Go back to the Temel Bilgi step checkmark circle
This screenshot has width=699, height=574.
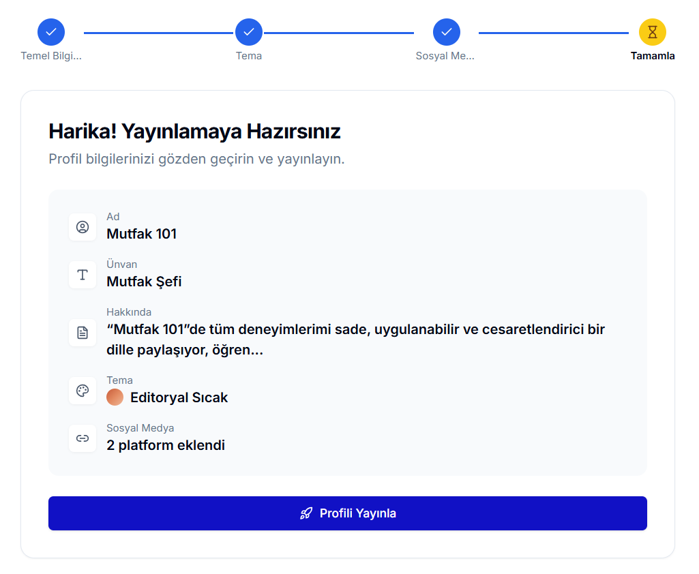[51, 32]
